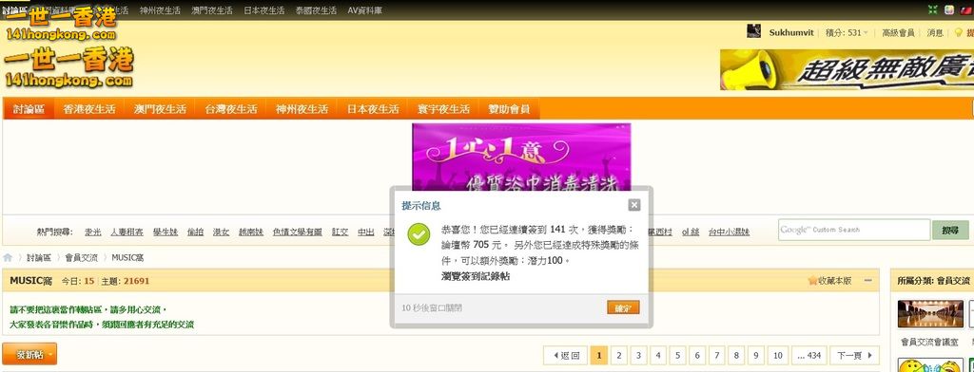
Task: Click 討論區 in the breadcrumb
Action: tap(38, 257)
